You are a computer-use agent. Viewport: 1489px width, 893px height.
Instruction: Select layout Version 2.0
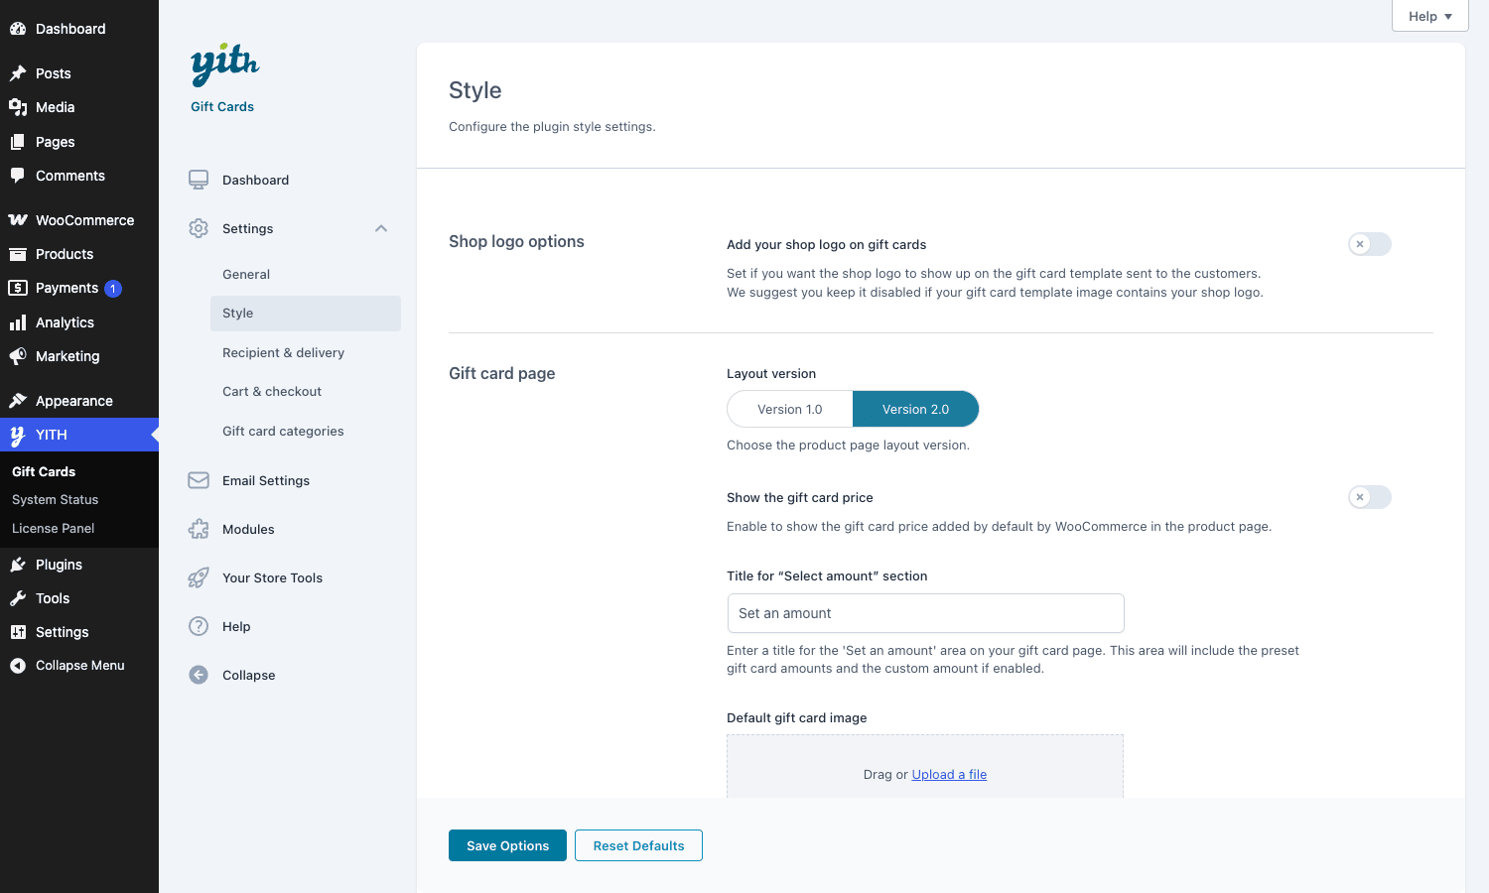coord(915,409)
